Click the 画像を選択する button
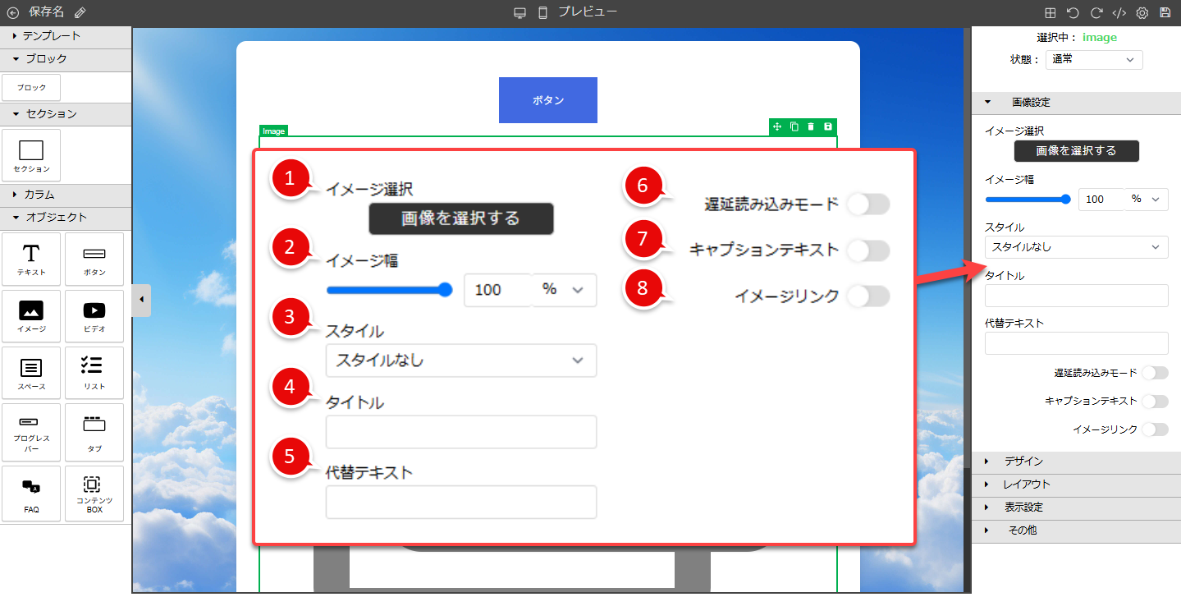Viewport: 1181px width, 597px height. tap(1076, 151)
